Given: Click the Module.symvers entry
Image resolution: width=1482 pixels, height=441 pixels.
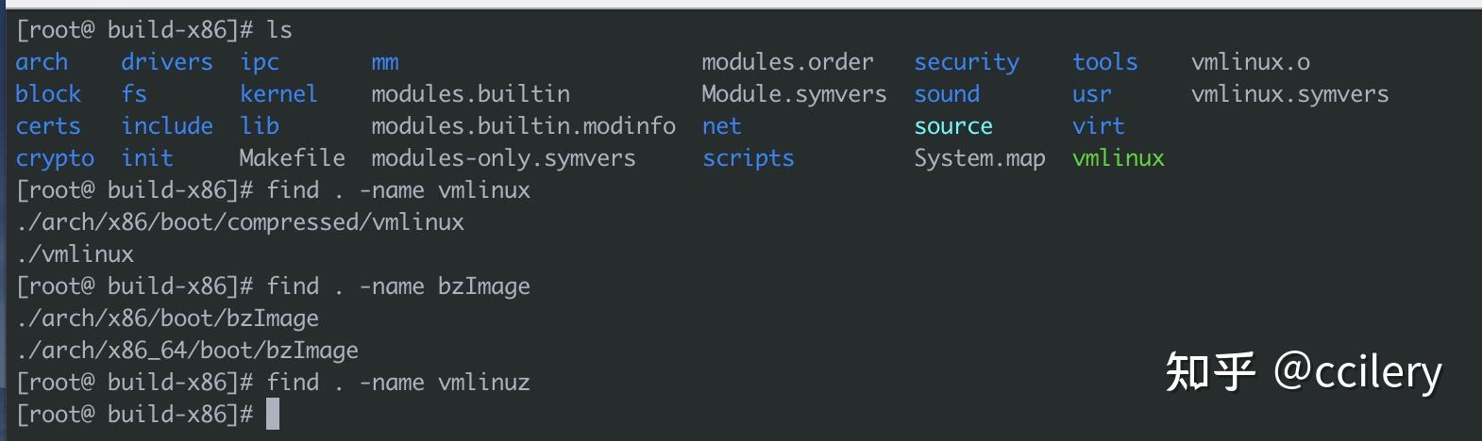Looking at the screenshot, I should coord(794,94).
